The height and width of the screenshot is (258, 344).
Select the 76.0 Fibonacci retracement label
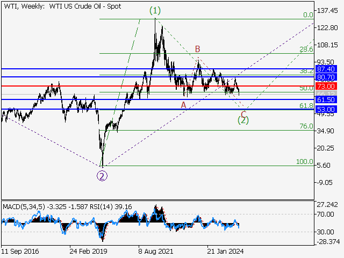point(306,126)
